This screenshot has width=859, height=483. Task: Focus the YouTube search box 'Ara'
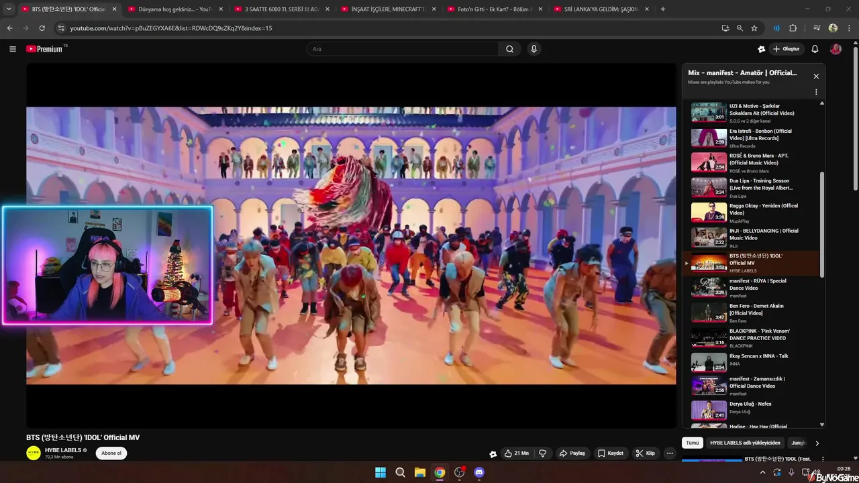[x=403, y=49]
